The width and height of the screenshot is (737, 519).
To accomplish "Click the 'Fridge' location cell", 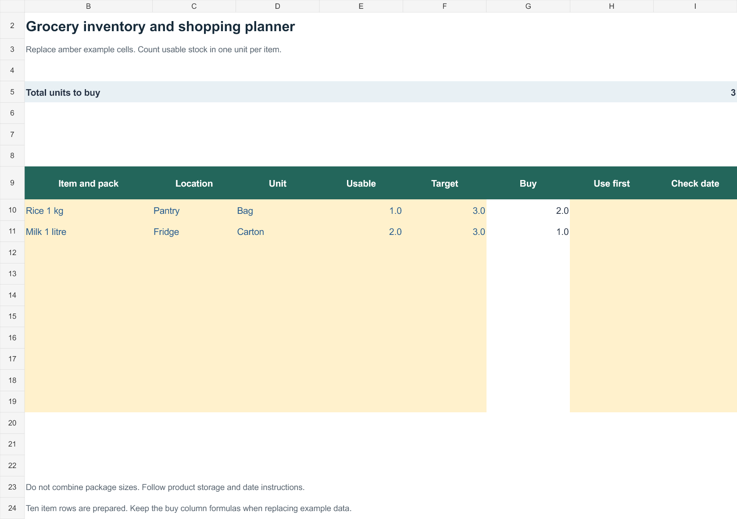I will pyautogui.click(x=194, y=231).
